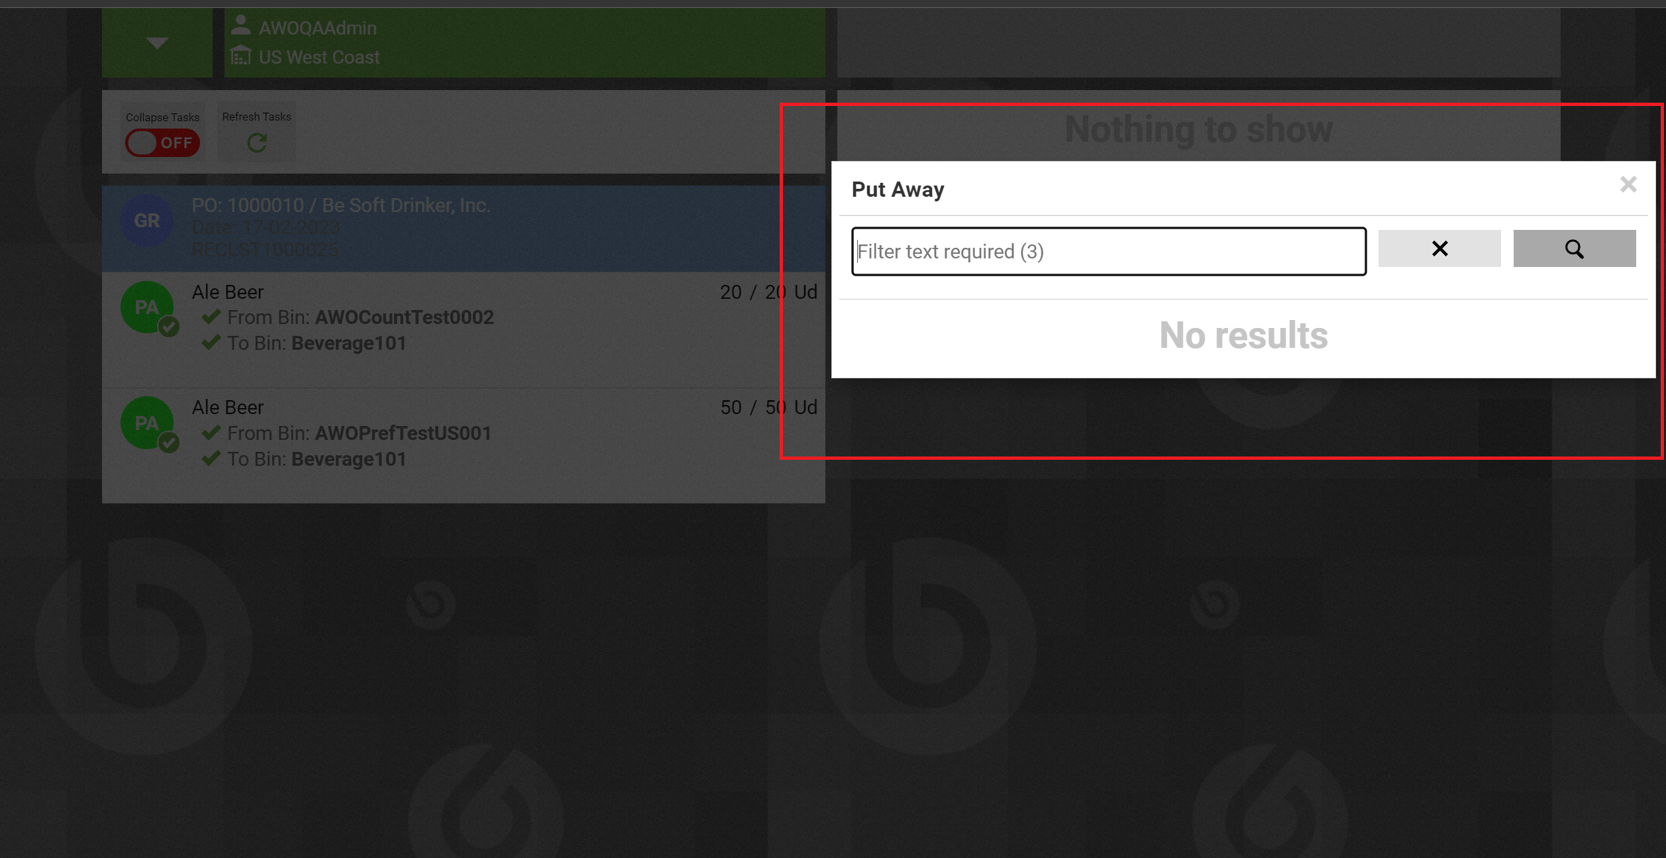1666x858 pixels.
Task: Click the GR goods receipt badge icon
Action: click(x=147, y=221)
